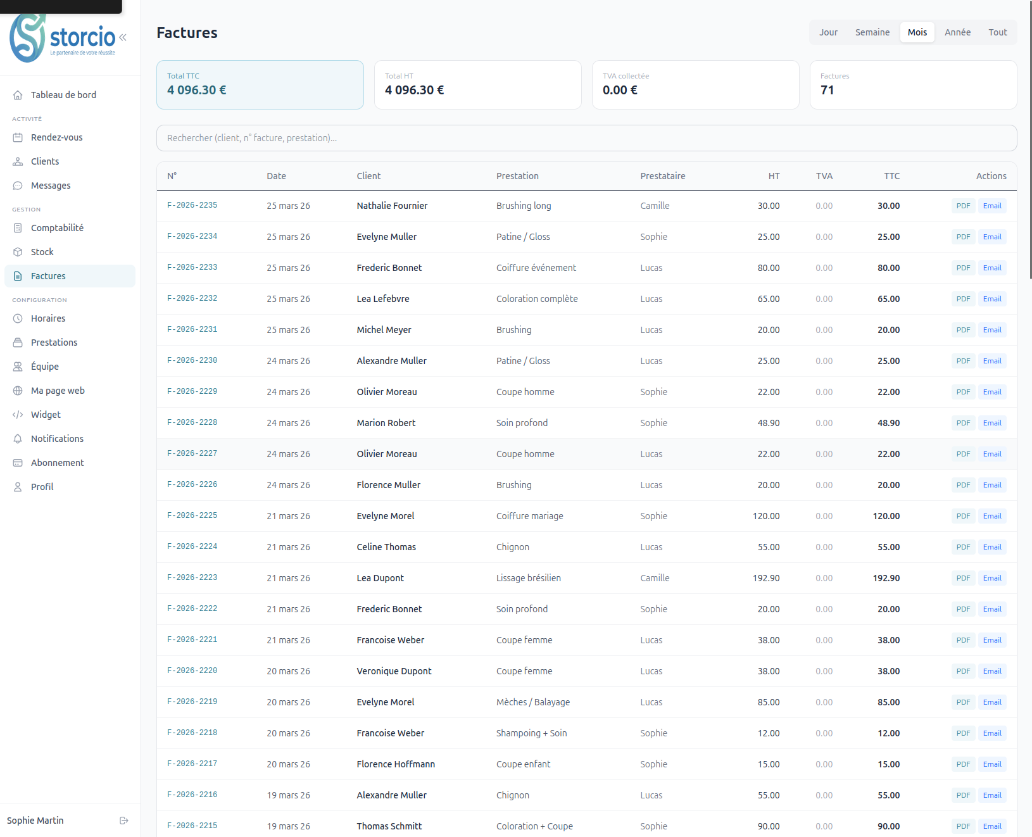The height and width of the screenshot is (837, 1032).
Task: Select the TVA collectée summary card
Action: pos(696,85)
